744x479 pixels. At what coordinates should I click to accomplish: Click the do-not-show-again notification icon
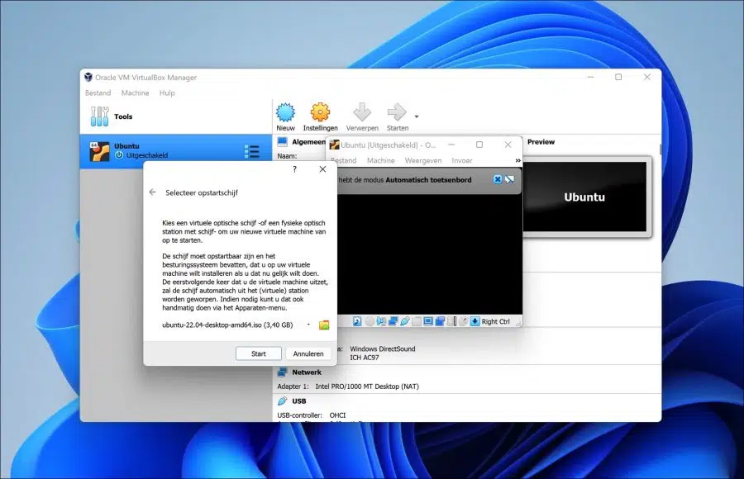point(509,179)
